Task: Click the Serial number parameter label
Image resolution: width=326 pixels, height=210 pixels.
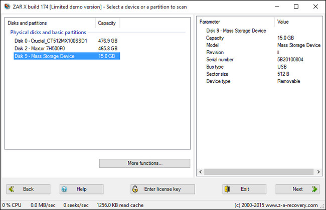Action: point(220,60)
